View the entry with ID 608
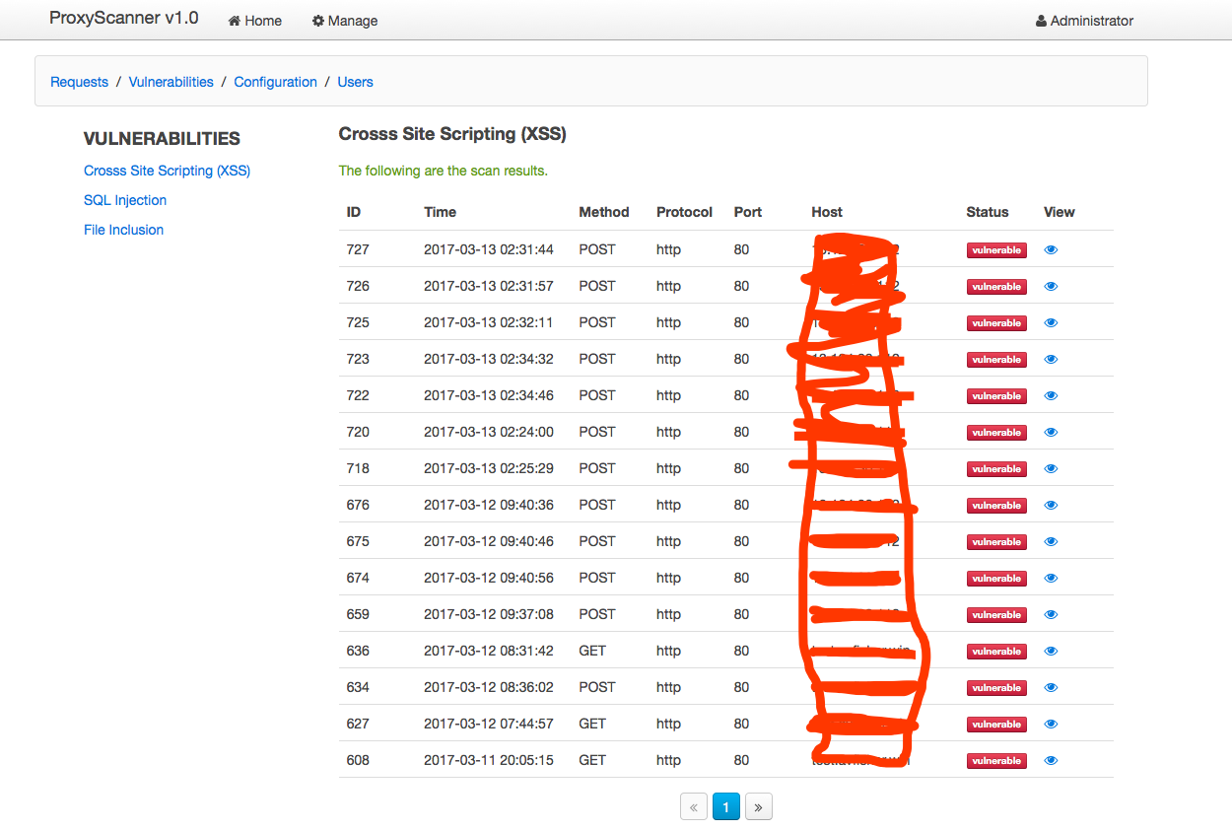The image size is (1232, 831). tap(1051, 761)
